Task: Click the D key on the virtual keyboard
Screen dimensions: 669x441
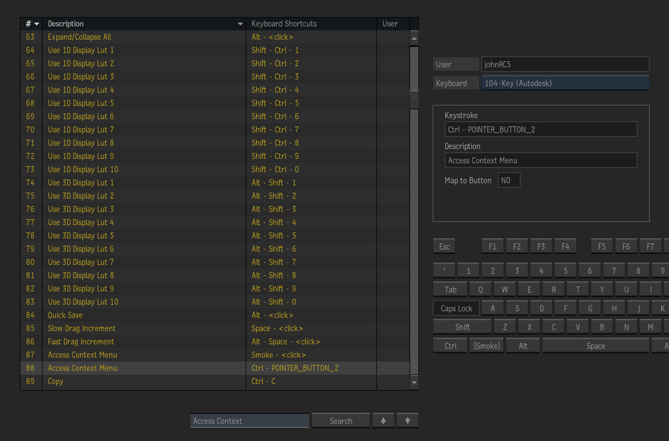Action: pos(541,308)
